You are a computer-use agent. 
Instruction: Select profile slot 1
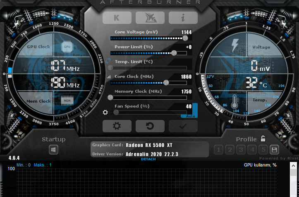[218, 150]
